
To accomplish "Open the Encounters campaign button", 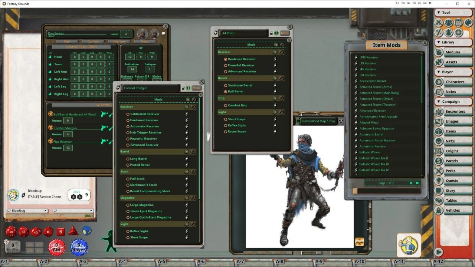I will pyautogui.click(x=454, y=112).
